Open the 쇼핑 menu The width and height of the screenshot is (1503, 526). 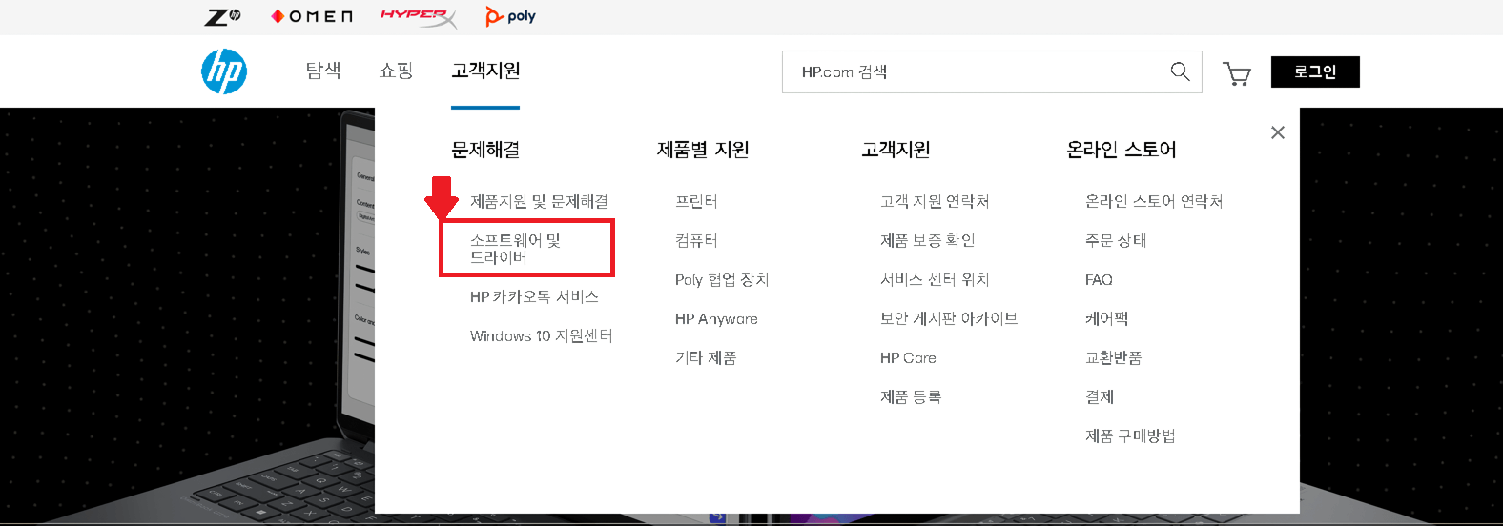tap(396, 70)
